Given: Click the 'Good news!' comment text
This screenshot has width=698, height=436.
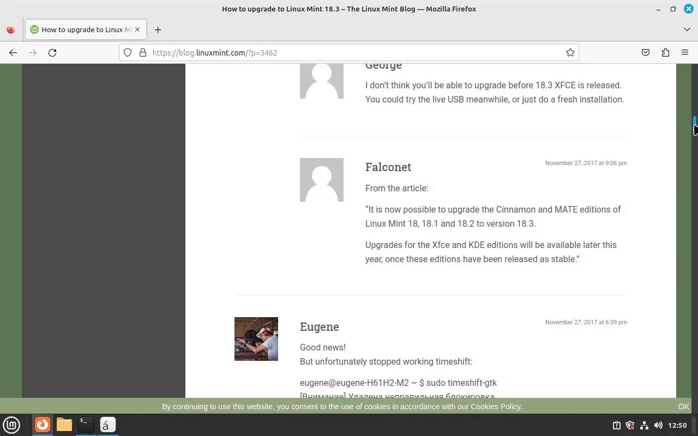Looking at the screenshot, I should click(323, 347).
